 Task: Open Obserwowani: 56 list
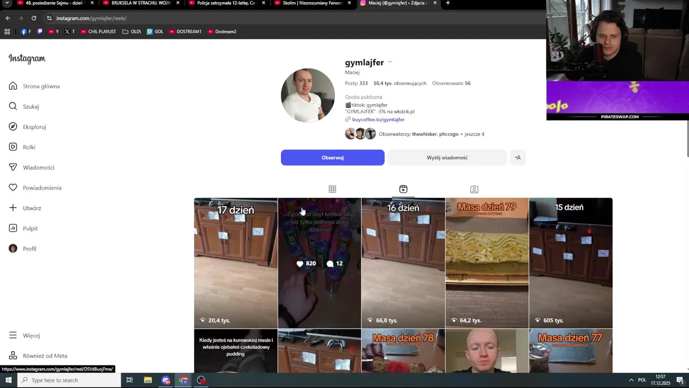point(451,84)
